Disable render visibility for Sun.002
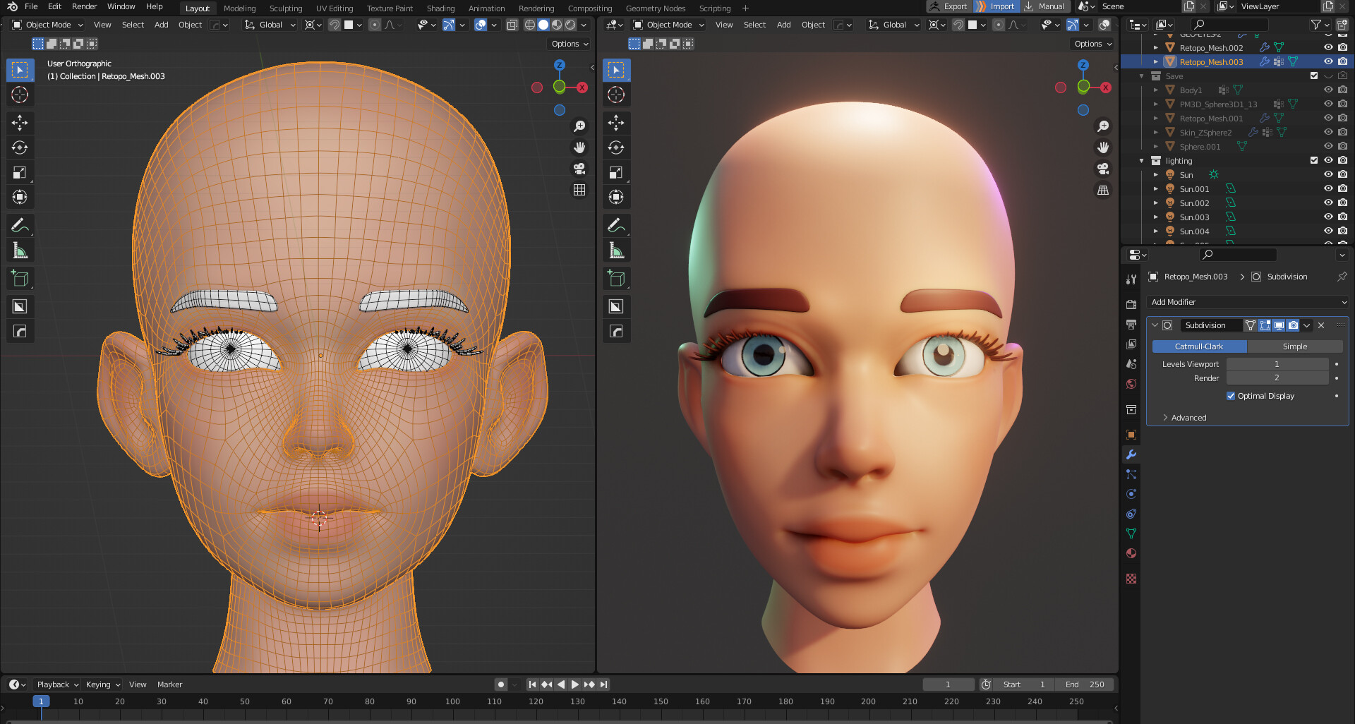 pyautogui.click(x=1341, y=203)
